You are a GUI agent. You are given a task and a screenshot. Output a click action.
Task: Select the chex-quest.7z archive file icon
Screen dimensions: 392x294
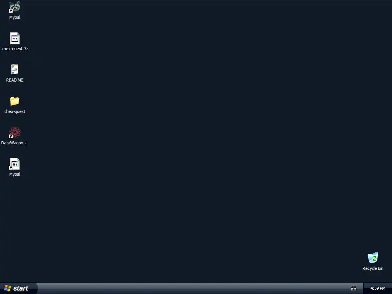click(15, 38)
